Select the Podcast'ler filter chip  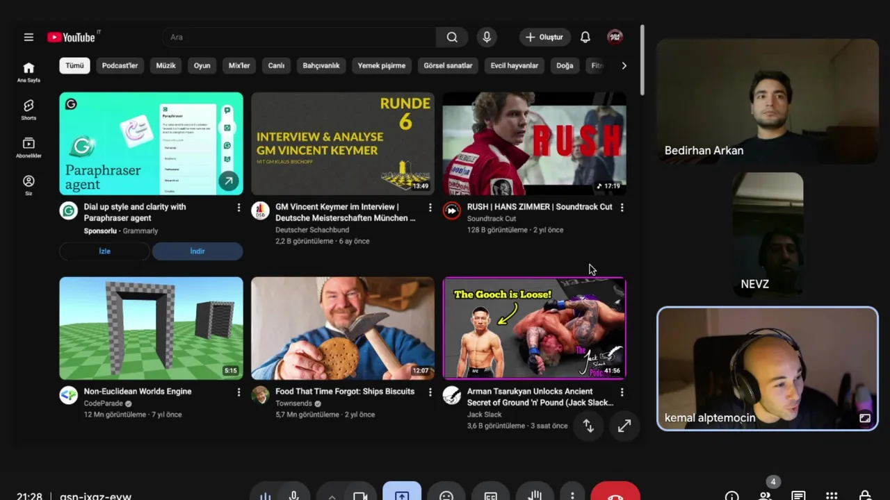[x=120, y=65]
